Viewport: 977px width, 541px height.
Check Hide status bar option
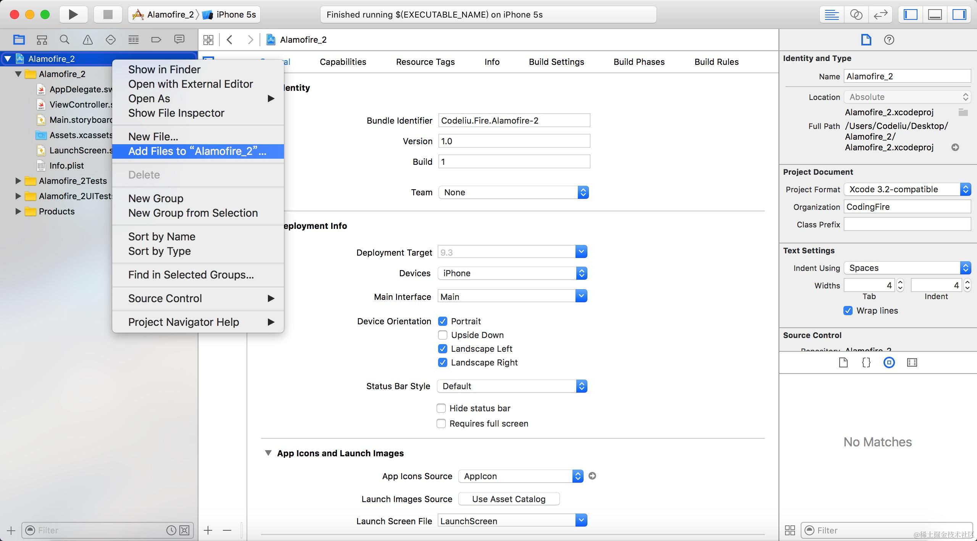click(441, 408)
